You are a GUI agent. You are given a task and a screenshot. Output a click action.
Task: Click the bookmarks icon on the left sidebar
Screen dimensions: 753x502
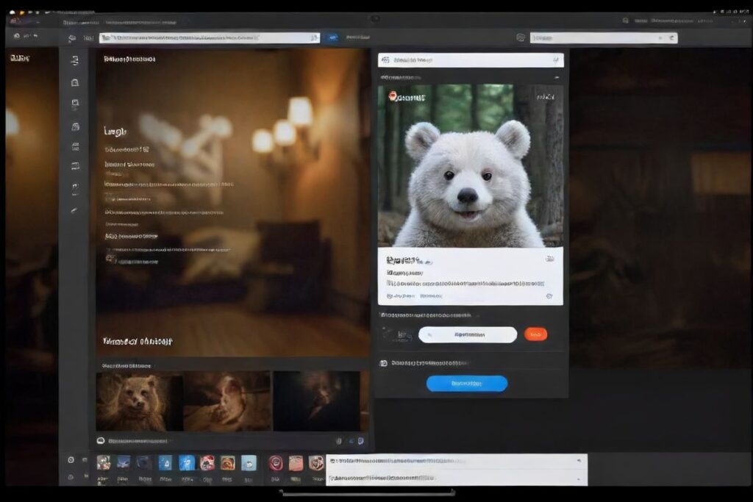point(76,83)
